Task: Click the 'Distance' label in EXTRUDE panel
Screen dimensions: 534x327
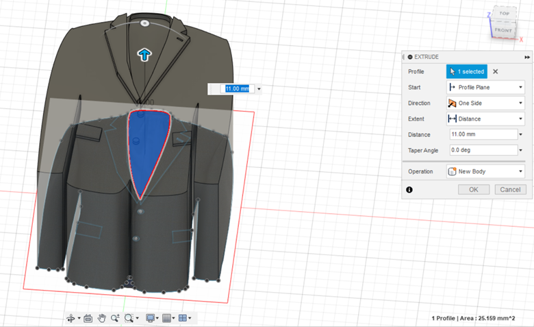Action: click(x=419, y=134)
